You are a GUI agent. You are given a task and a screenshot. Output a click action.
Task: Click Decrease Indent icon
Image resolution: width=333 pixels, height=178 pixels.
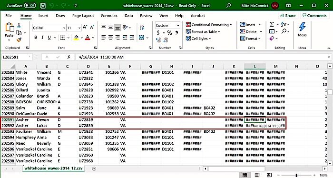[x=125, y=38]
